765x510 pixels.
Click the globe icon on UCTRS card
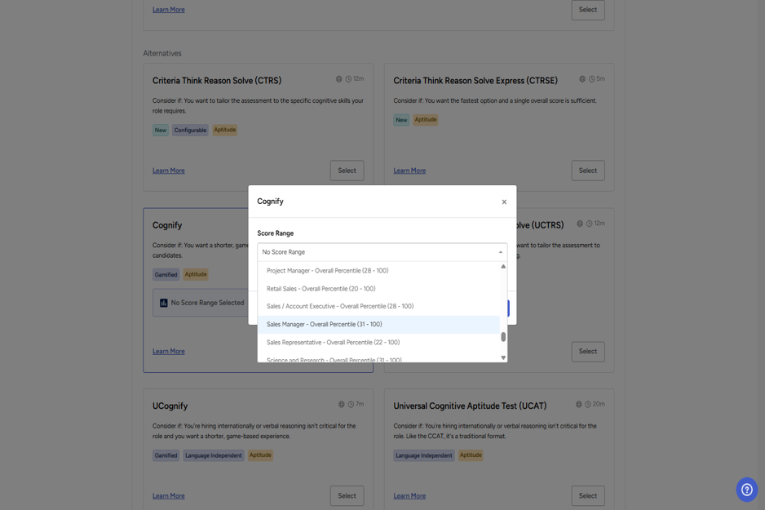point(580,224)
